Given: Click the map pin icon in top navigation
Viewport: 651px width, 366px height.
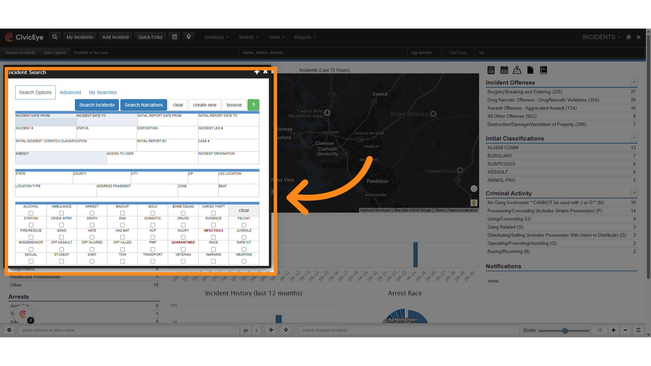Looking at the screenshot, I should [x=189, y=37].
